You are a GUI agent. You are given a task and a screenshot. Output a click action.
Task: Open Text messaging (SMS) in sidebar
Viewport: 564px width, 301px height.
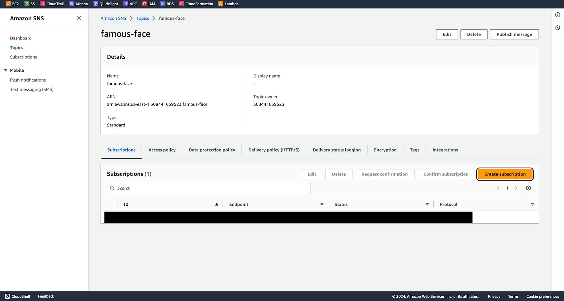point(32,89)
